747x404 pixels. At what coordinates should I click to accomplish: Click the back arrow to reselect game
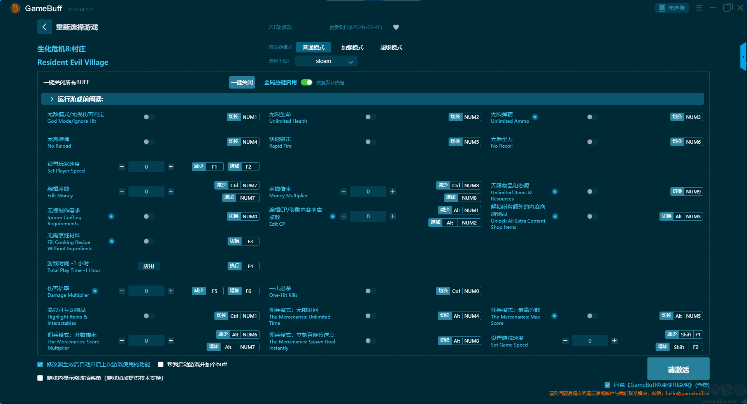point(44,27)
